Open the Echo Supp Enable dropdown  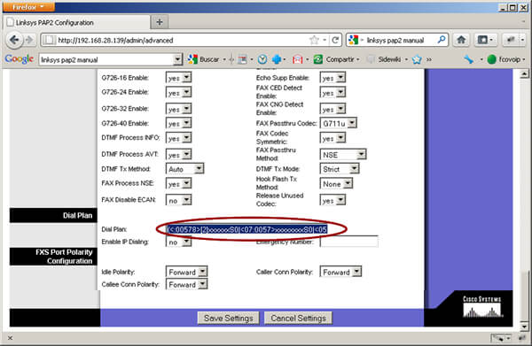point(332,78)
